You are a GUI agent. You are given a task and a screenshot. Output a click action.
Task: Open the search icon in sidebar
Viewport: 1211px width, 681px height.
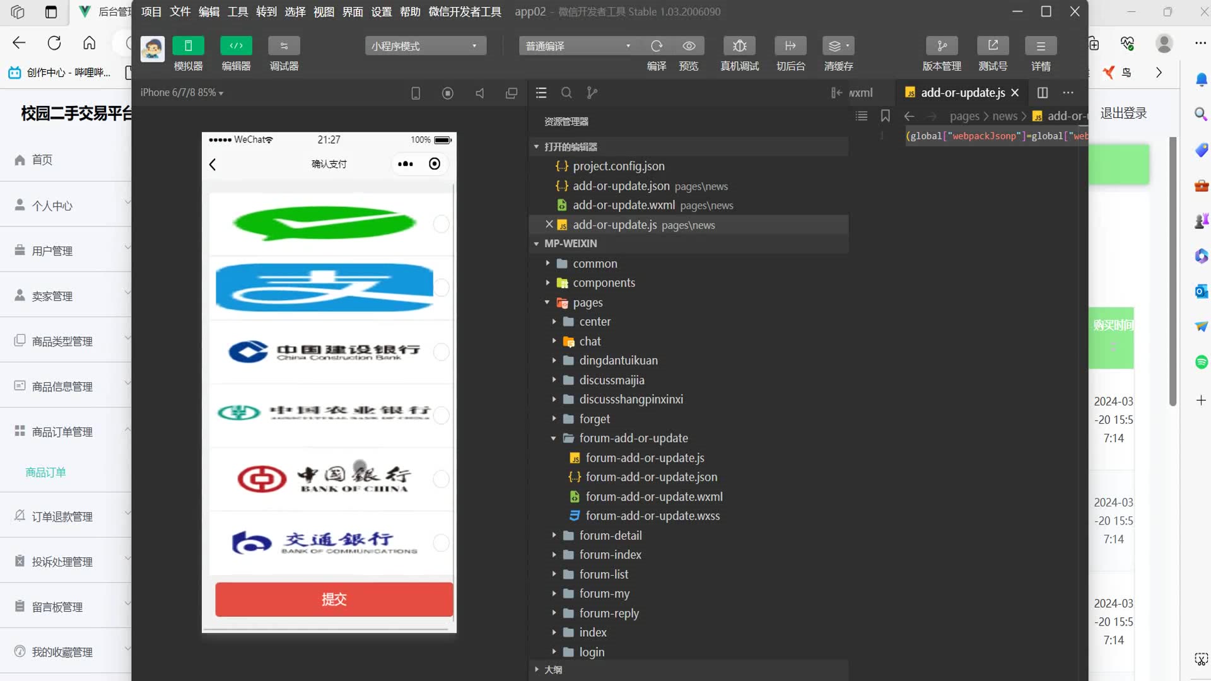click(x=566, y=93)
